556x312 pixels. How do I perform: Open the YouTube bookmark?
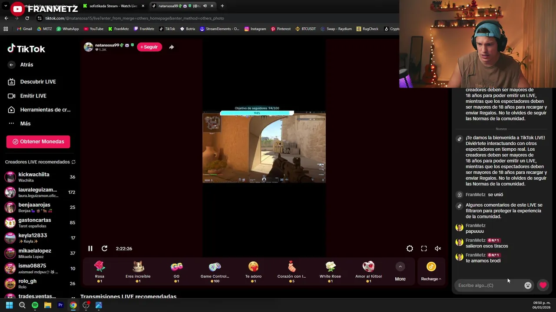coord(93,29)
